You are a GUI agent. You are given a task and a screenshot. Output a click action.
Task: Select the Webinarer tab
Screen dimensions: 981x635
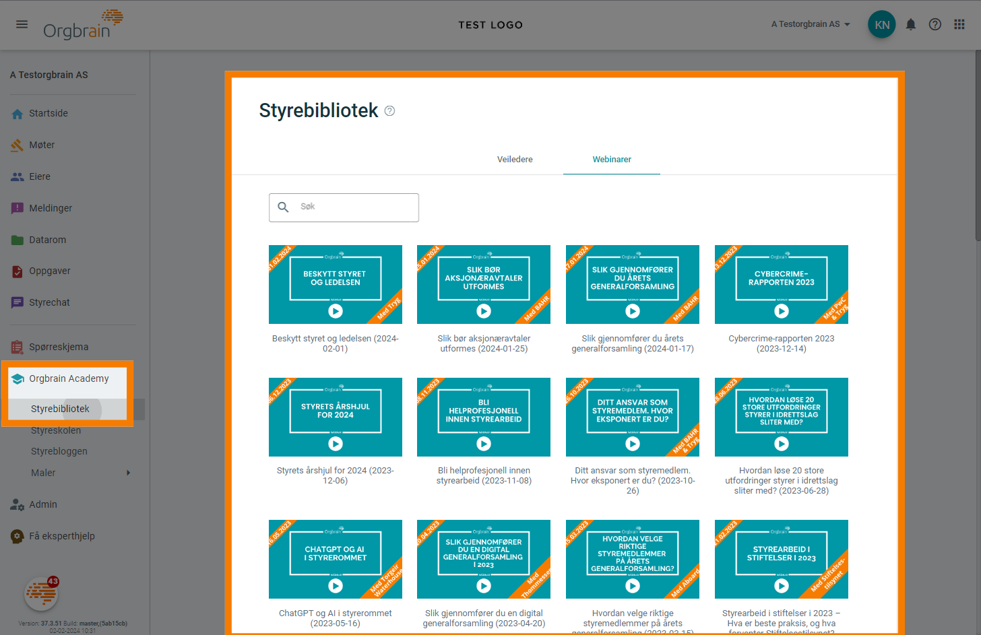point(611,160)
